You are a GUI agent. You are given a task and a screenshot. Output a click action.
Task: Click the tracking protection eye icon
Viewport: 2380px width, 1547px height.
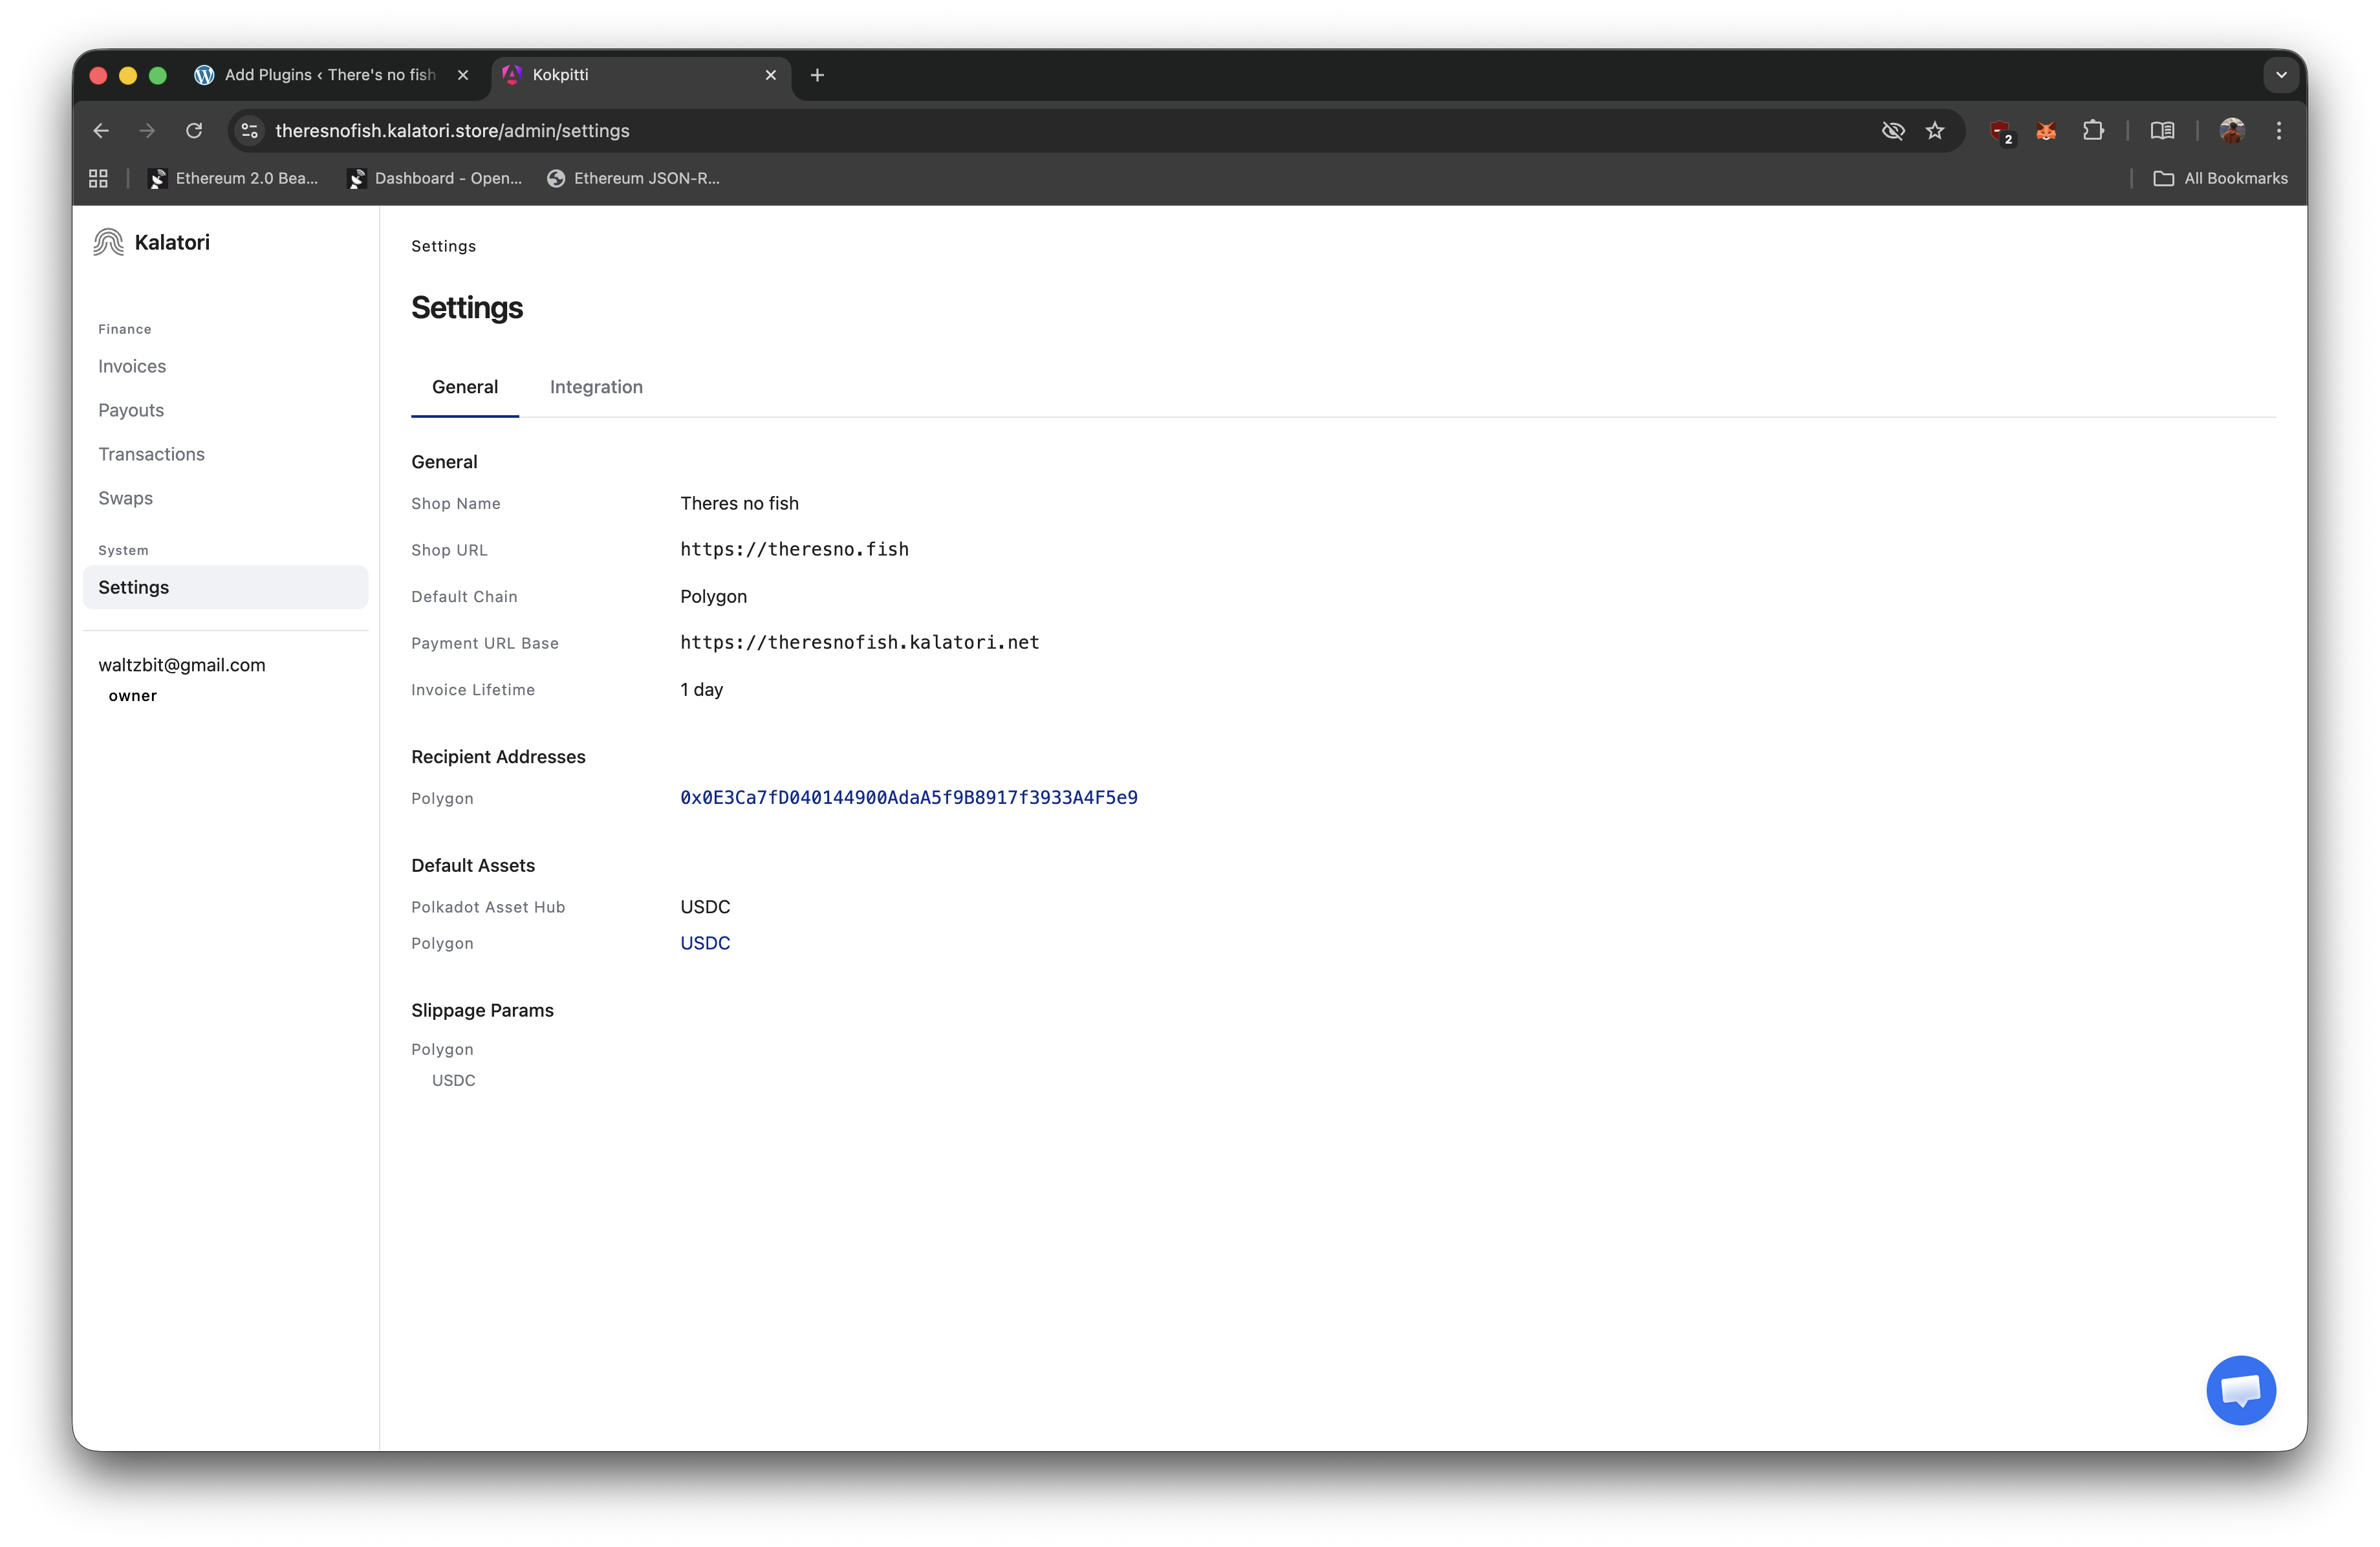[x=1892, y=131]
